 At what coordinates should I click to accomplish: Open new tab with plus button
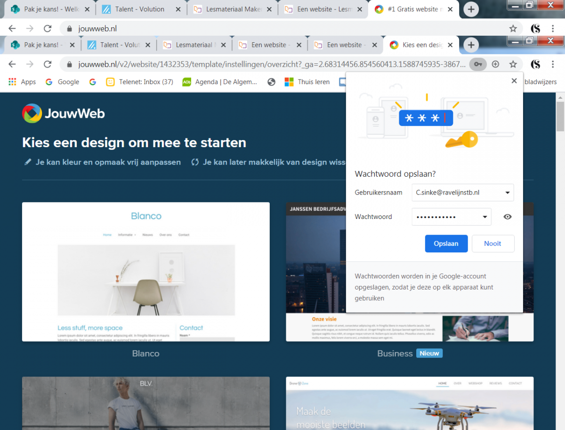click(471, 45)
